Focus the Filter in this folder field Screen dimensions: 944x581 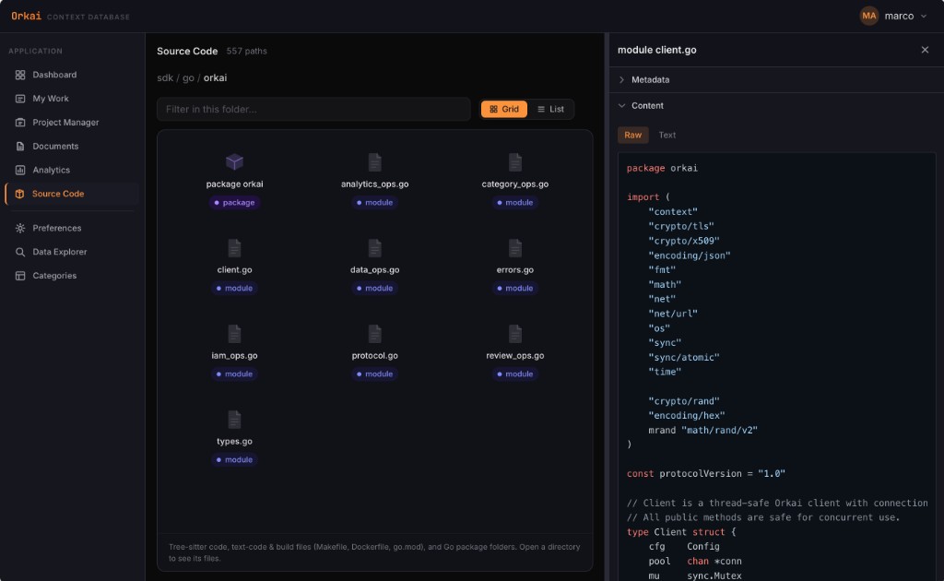coord(313,109)
